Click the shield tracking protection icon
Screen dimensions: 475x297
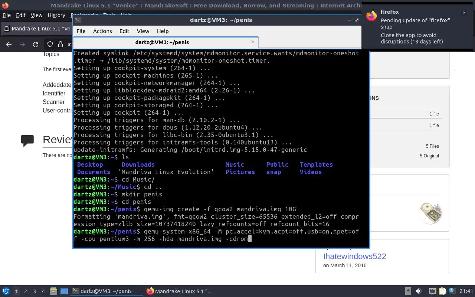[x=50, y=45]
